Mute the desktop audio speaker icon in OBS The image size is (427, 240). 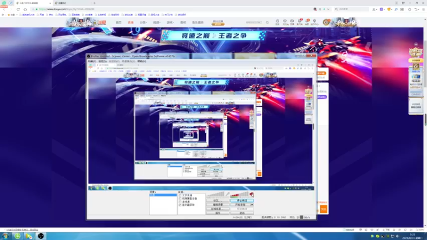tap(251, 194)
